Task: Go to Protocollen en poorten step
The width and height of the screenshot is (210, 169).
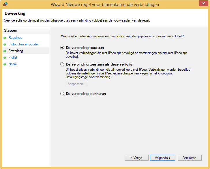Action: coord(24,44)
